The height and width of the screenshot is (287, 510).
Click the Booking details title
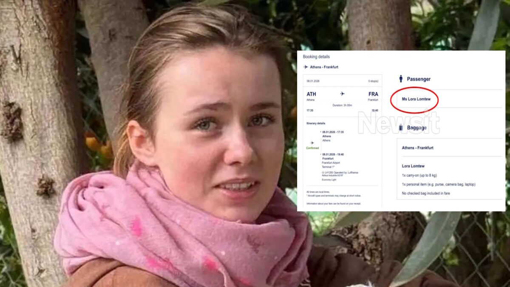(316, 57)
